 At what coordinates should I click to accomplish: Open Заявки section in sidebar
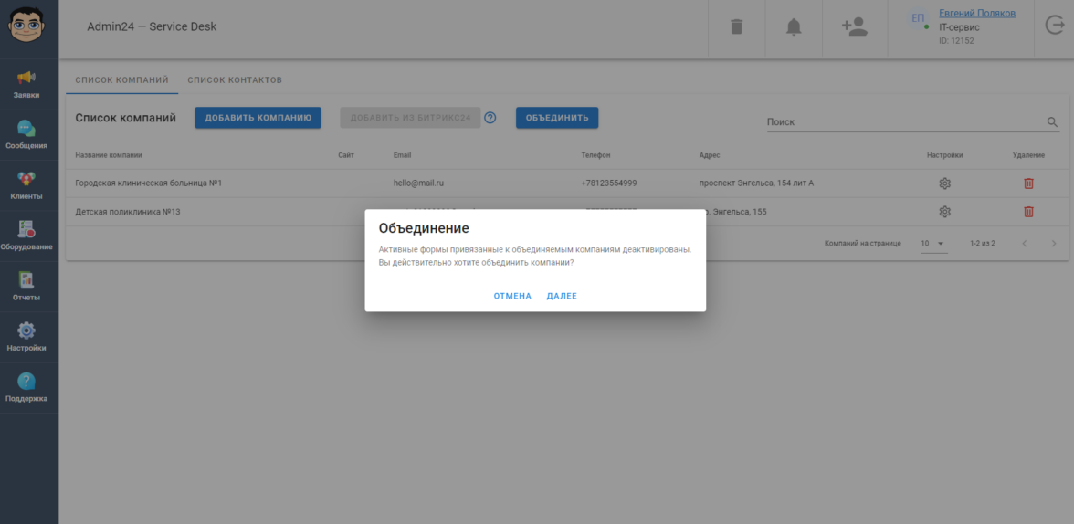tap(26, 84)
